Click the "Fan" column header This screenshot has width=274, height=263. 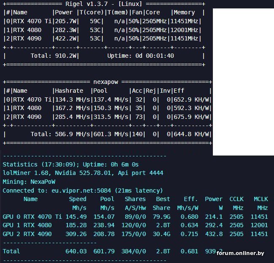tap(137, 13)
